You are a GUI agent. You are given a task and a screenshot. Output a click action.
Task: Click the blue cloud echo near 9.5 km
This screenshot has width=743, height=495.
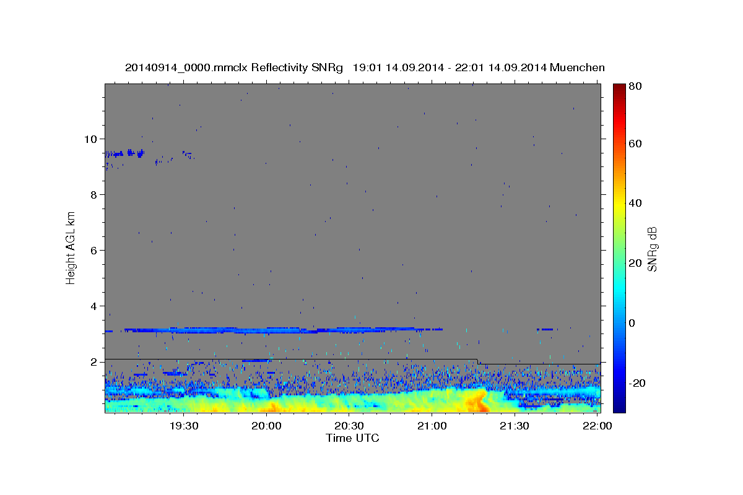coord(125,153)
